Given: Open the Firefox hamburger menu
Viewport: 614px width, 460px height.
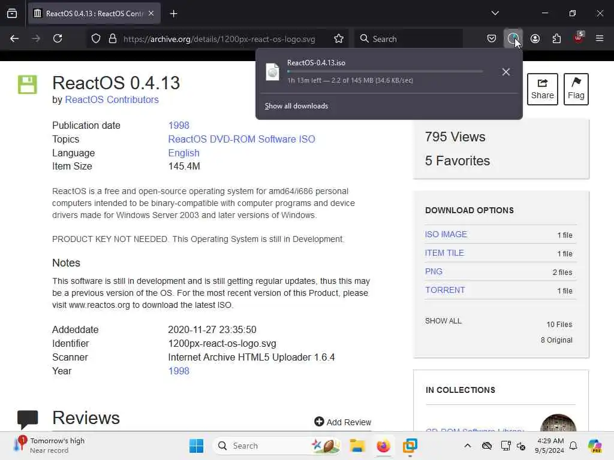Looking at the screenshot, I should pos(600,38).
